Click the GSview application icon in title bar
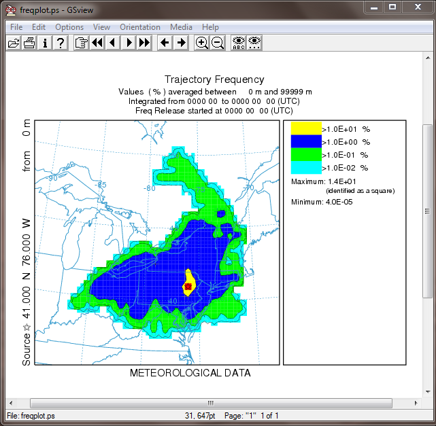The width and height of the screenshot is (436, 426). [11, 10]
